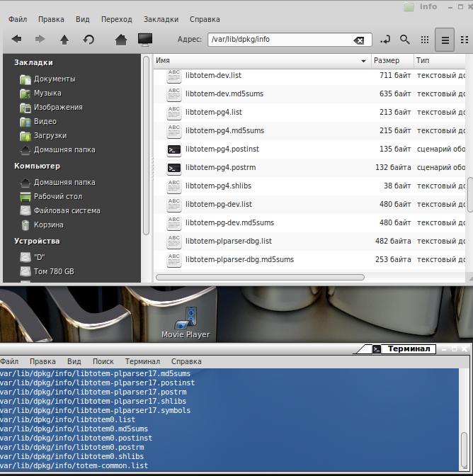The height and width of the screenshot is (476, 473).
Task: Open the Закладки menu
Action: [161, 19]
